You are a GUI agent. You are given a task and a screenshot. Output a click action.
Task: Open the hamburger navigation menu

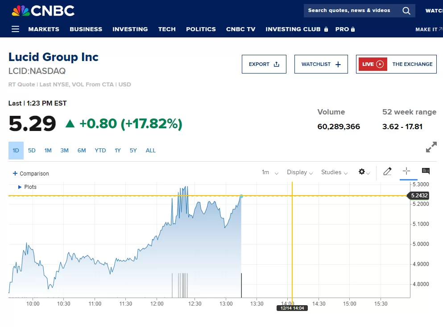click(x=15, y=29)
